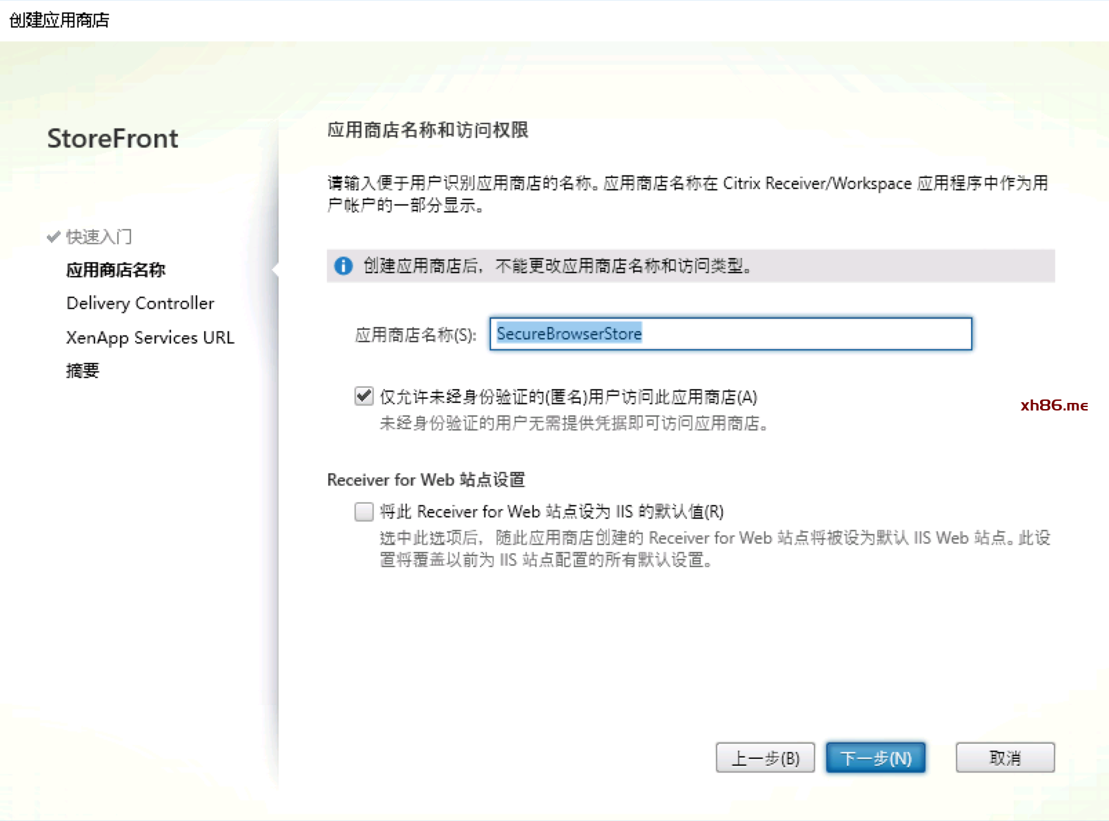This screenshot has height=821, width=1109.
Task: Click the StoreFront heading in sidebar
Action: (x=112, y=139)
